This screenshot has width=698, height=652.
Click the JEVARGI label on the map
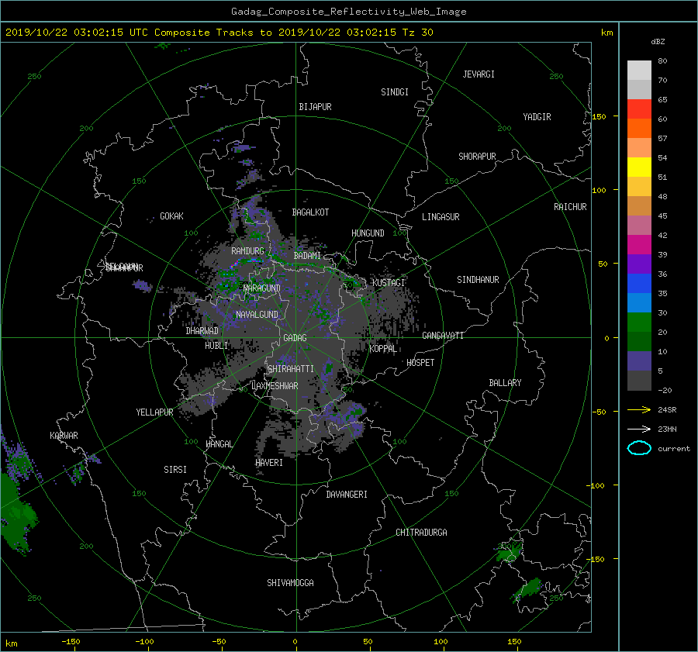click(x=479, y=74)
